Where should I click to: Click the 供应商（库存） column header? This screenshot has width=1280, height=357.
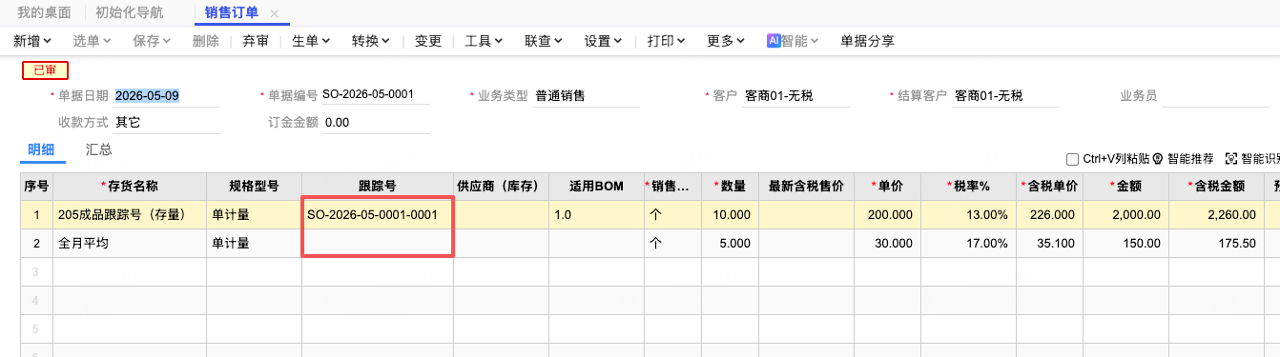point(501,187)
